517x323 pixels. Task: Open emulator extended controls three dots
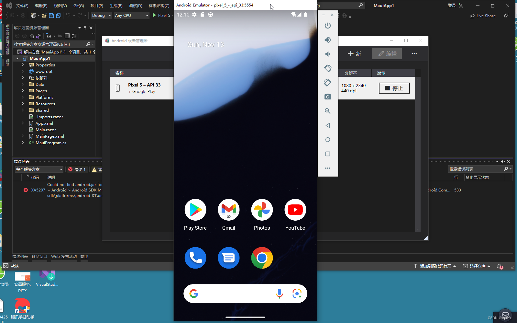(327, 168)
